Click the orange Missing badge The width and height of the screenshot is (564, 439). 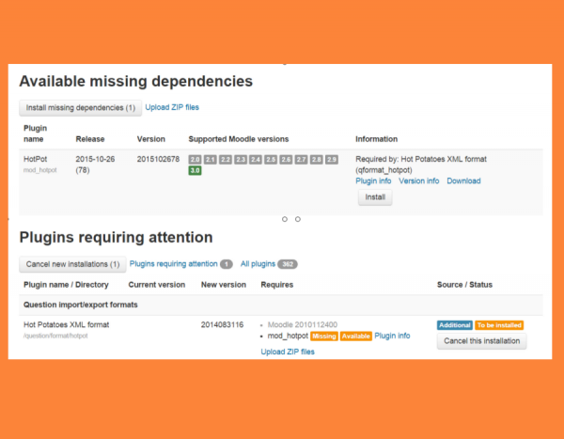(x=323, y=336)
